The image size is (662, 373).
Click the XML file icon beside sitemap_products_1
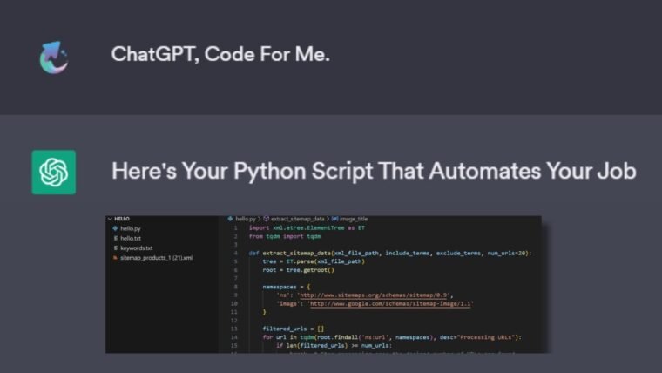point(115,258)
